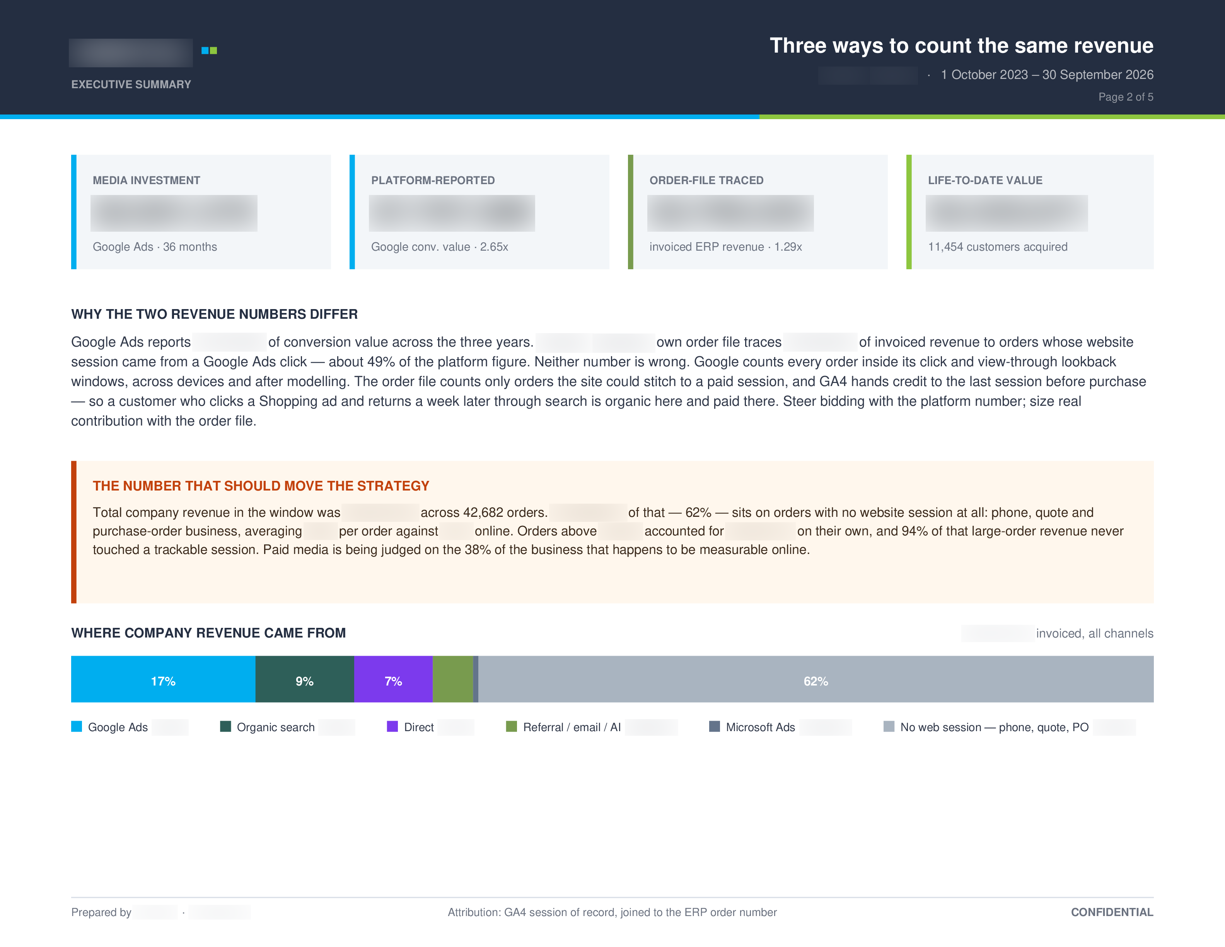Click the Google Ads blue legend swatch

click(76, 726)
